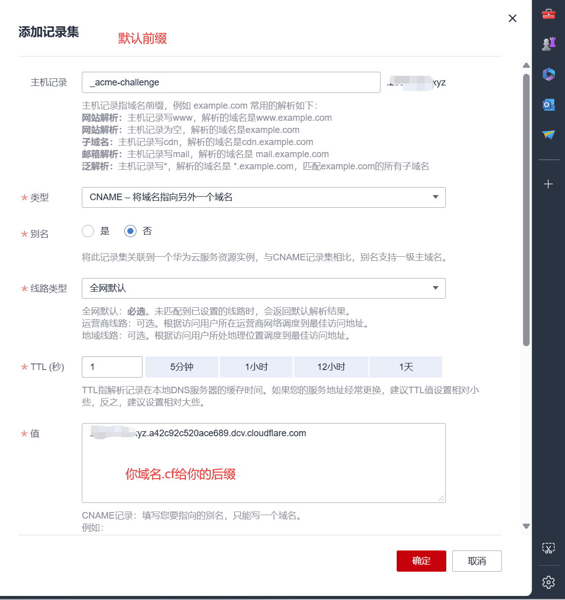
Task: Click the scrollbar down arrow
Action: 527,526
